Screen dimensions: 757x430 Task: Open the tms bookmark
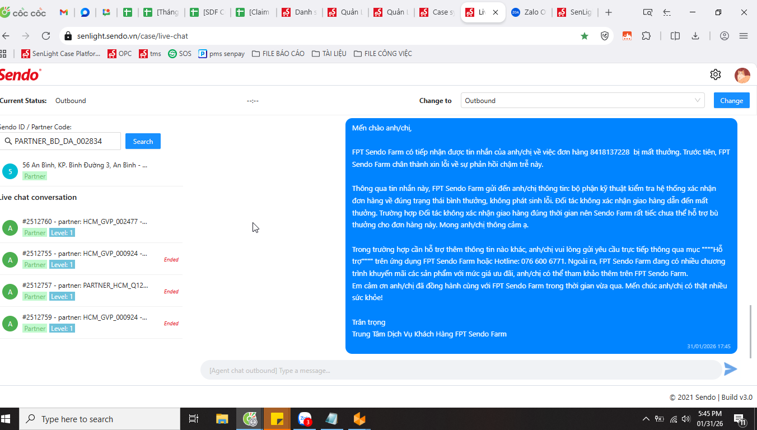pos(150,54)
